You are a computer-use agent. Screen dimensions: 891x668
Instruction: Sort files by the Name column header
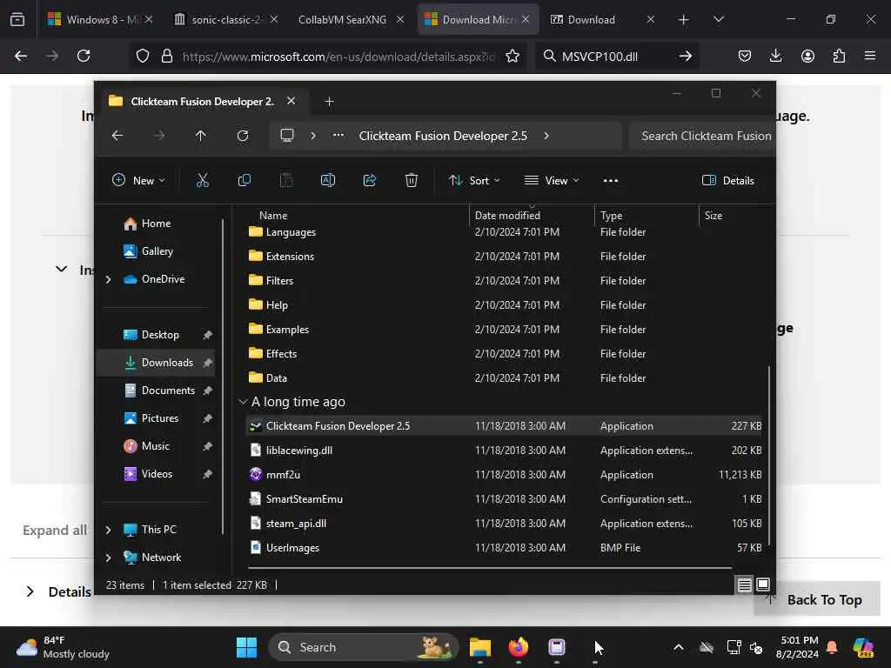[x=272, y=216]
